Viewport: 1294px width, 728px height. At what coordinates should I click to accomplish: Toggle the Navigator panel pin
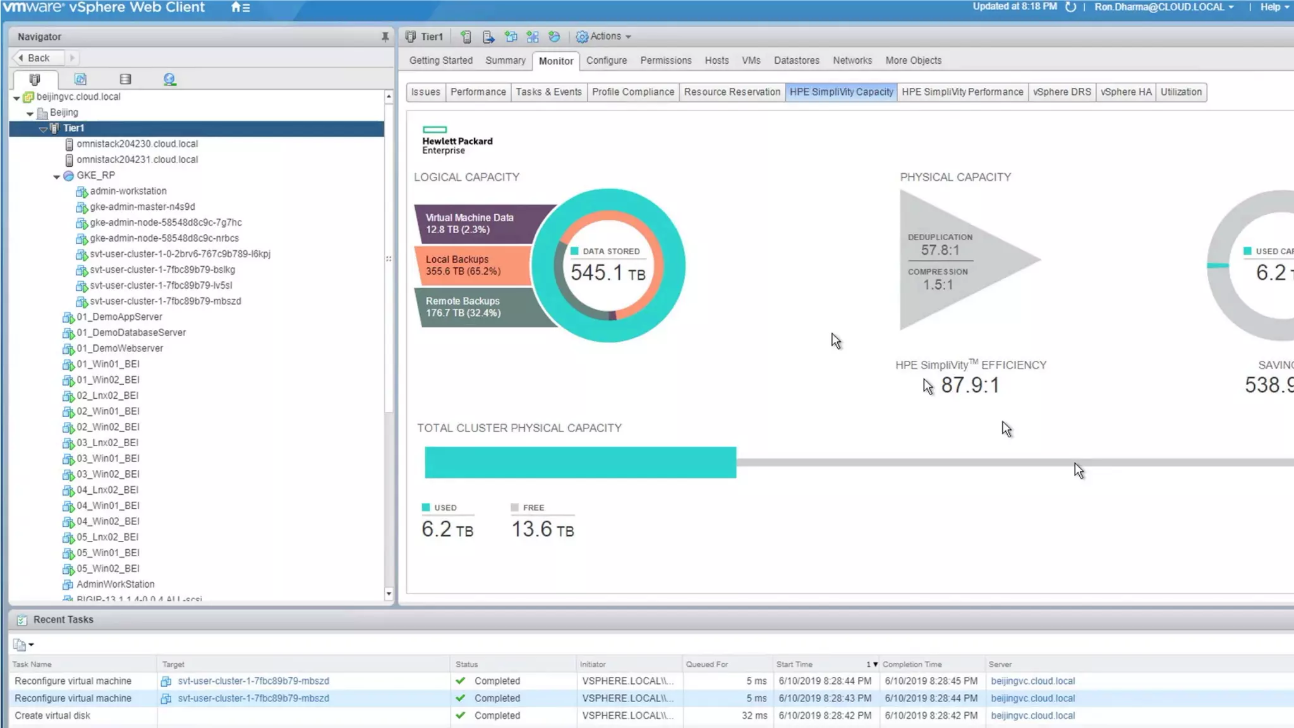pyautogui.click(x=385, y=37)
